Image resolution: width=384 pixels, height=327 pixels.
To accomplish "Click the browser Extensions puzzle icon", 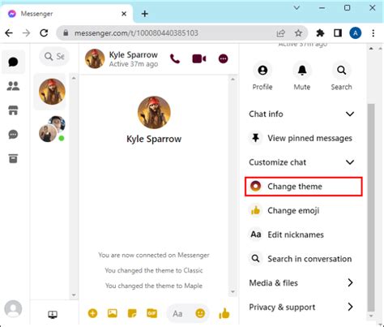I will pos(320,33).
